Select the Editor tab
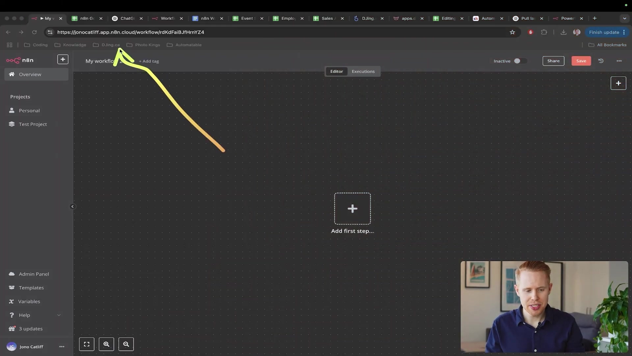The image size is (632, 356). pos(336,72)
